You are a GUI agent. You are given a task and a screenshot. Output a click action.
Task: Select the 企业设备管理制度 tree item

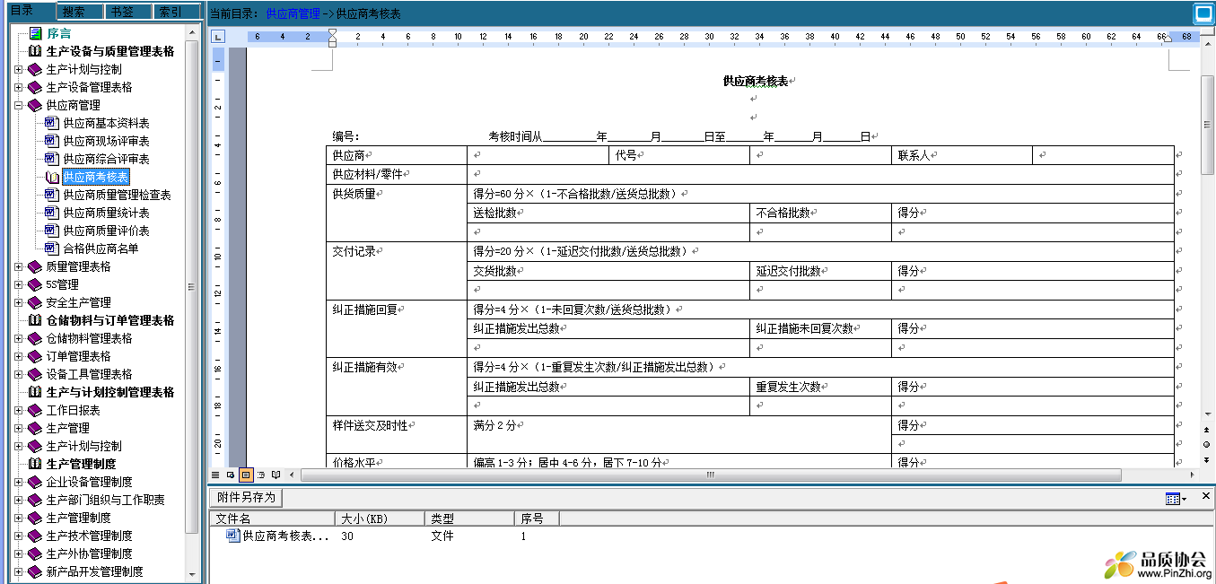tap(89, 482)
